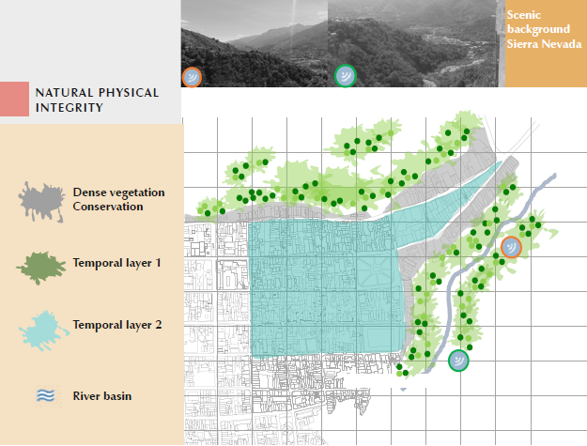Click the green-ringed river icon on the valley photo
The image size is (587, 446).
coord(346,75)
